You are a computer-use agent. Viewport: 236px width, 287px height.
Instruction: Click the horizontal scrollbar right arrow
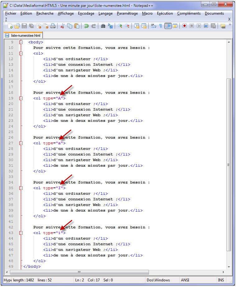coord(223,272)
